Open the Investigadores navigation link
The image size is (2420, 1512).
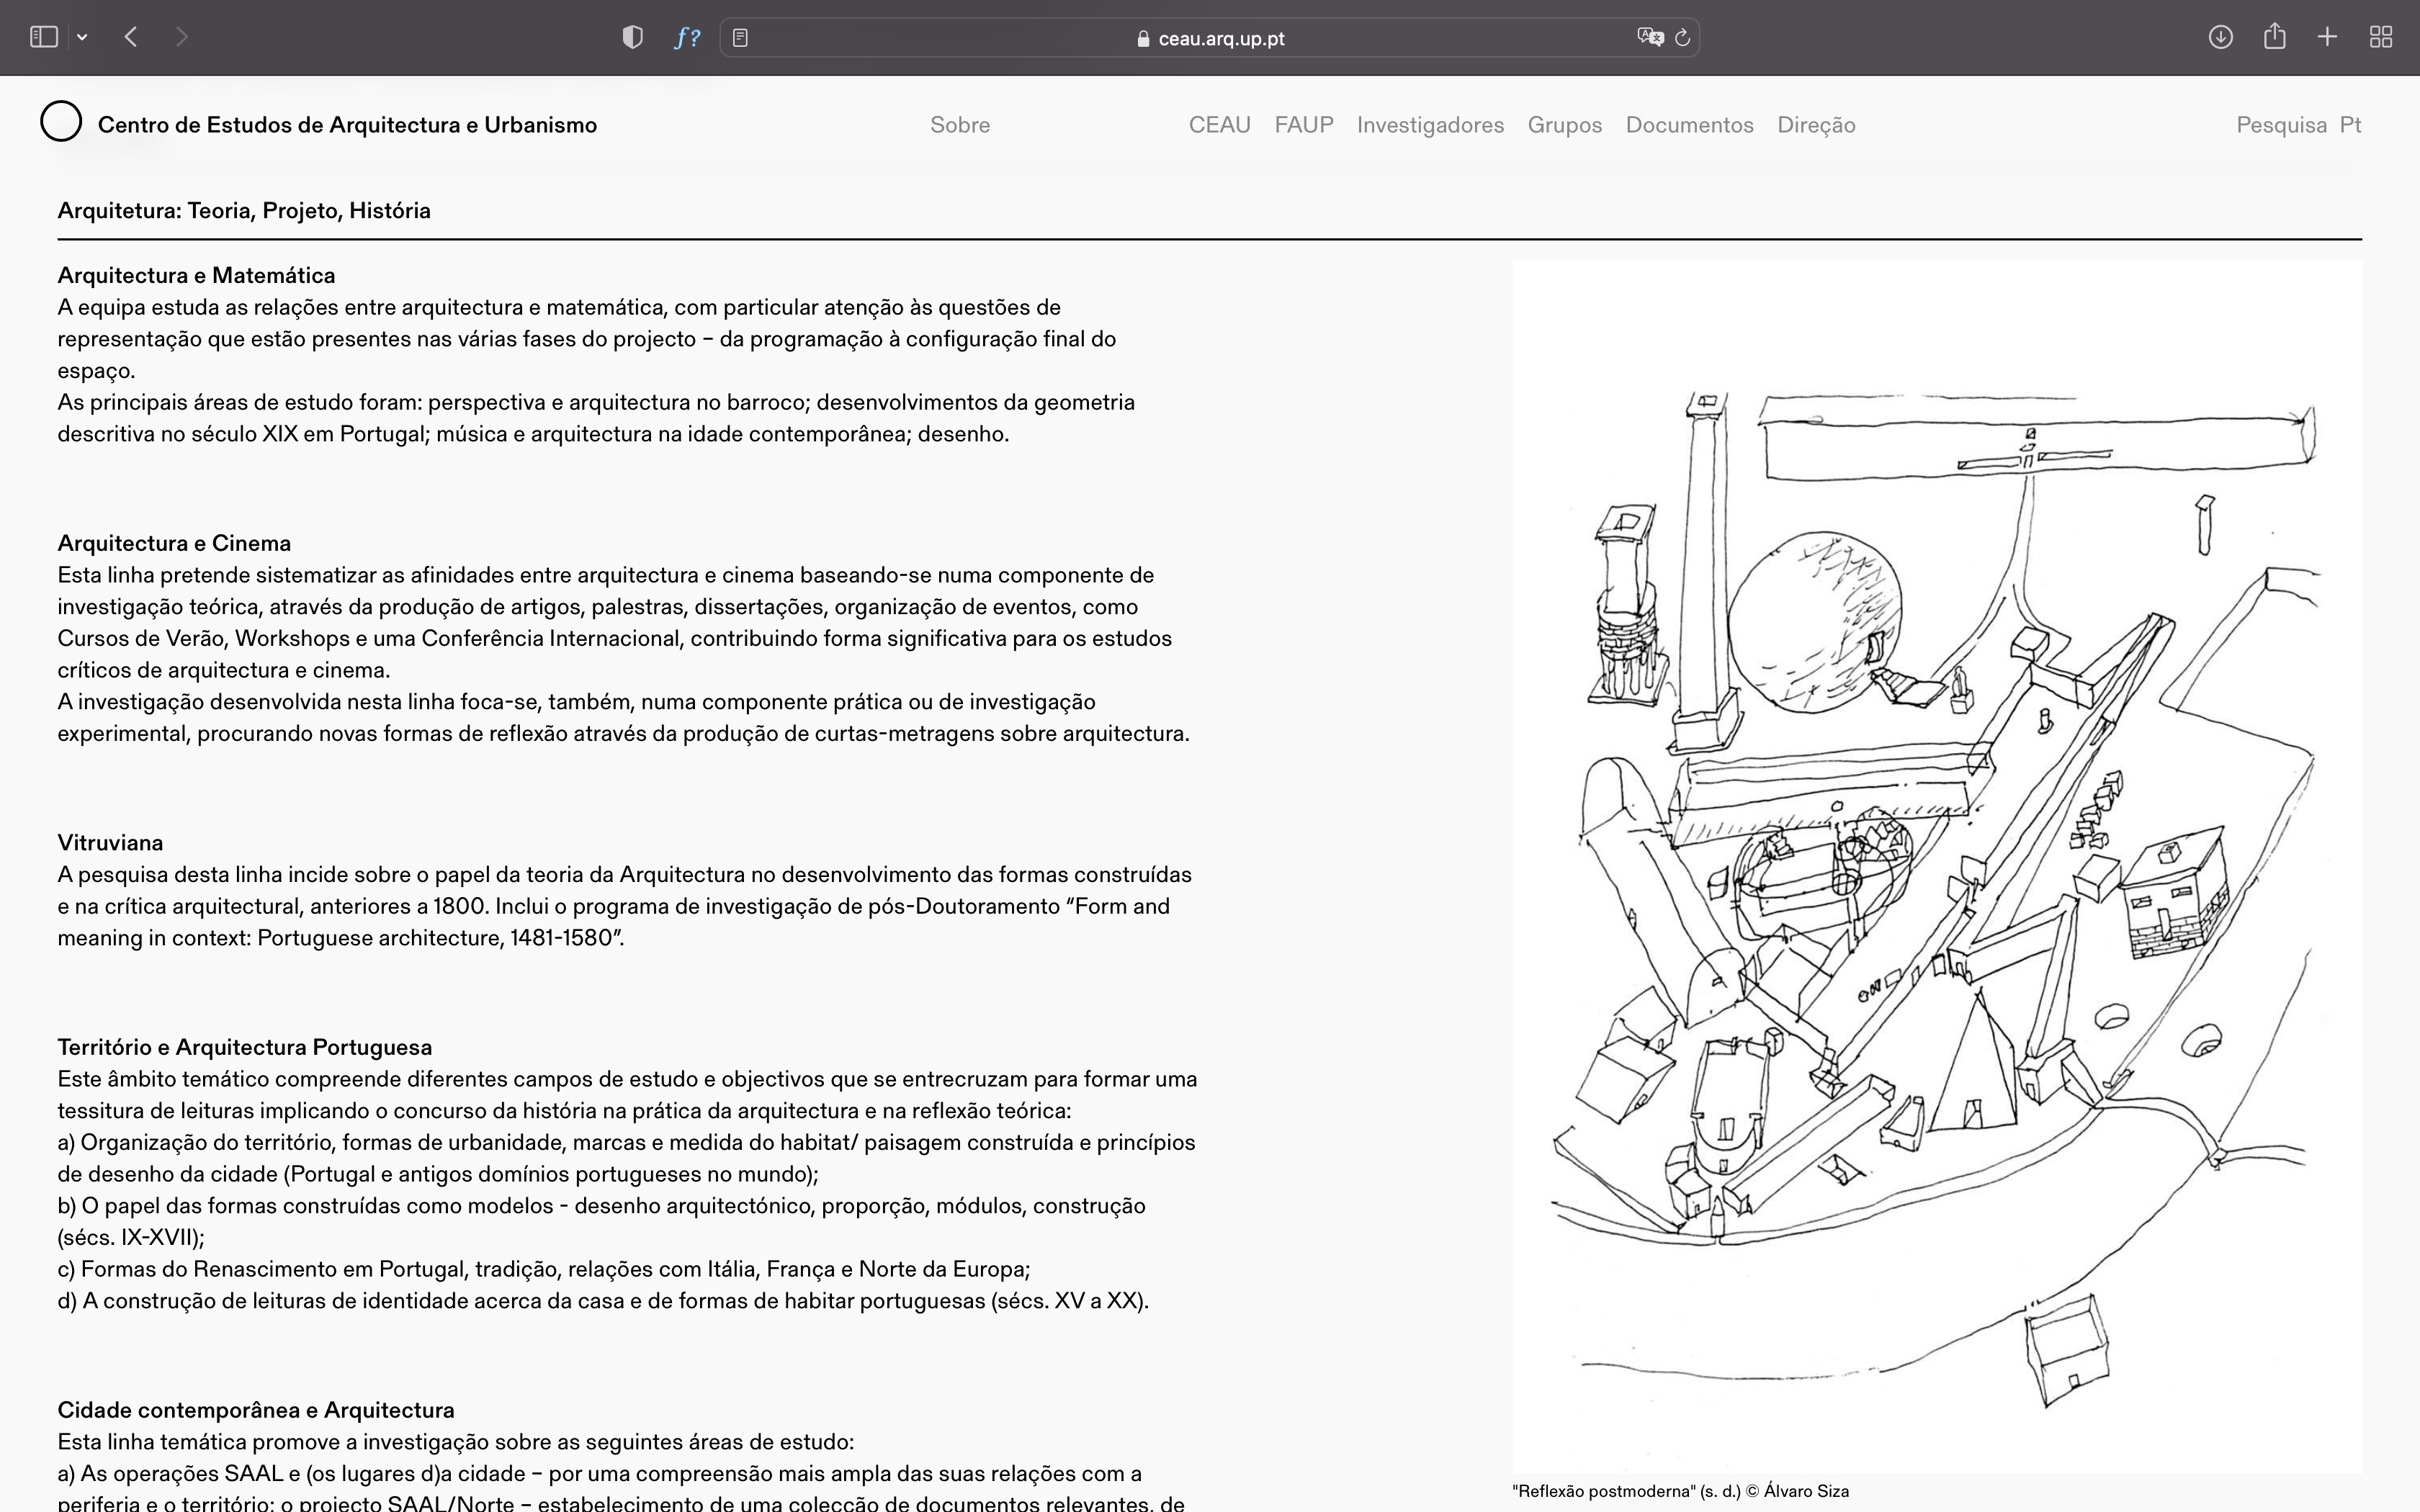click(1429, 125)
